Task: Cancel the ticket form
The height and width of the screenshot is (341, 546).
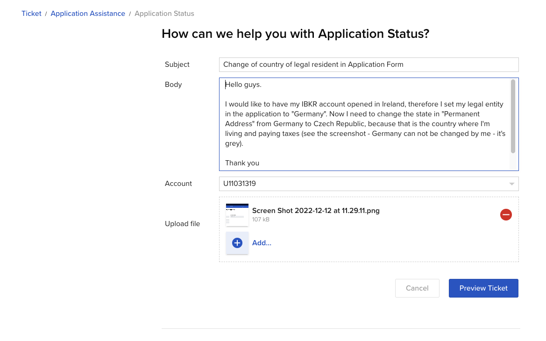Action: coord(417,288)
